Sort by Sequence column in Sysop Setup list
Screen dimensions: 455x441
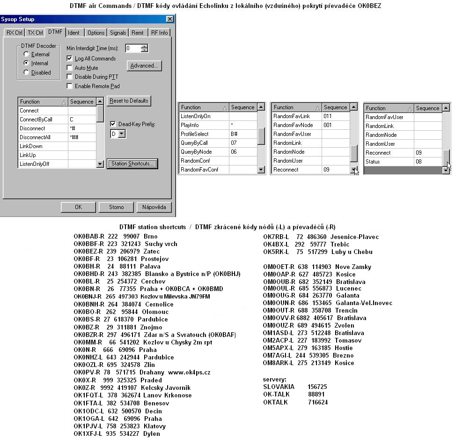(82, 102)
